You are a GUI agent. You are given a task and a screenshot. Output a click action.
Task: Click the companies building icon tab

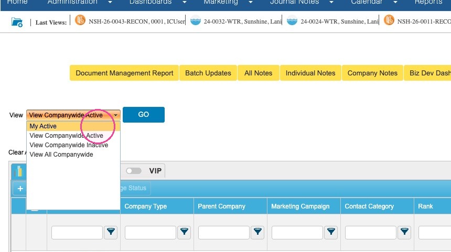(19, 171)
